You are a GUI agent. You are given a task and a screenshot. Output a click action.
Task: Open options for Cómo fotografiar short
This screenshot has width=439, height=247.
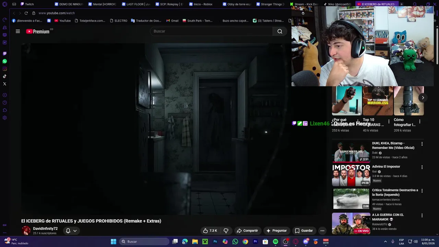pos(420,121)
